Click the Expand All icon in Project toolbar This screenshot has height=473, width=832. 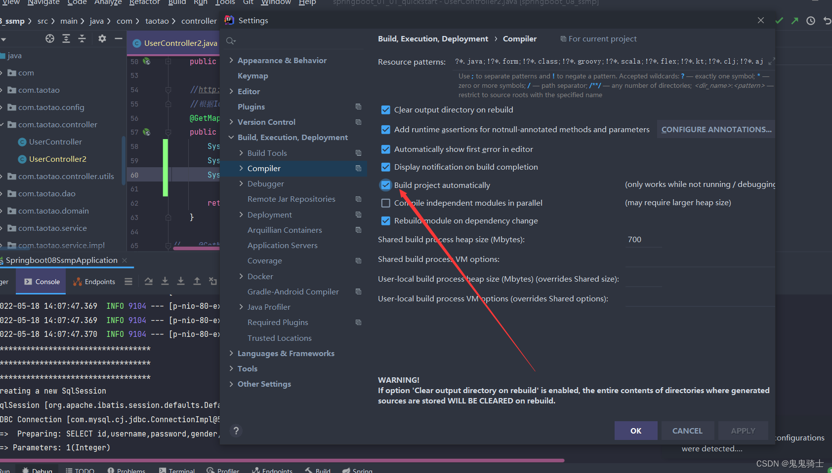66,38
